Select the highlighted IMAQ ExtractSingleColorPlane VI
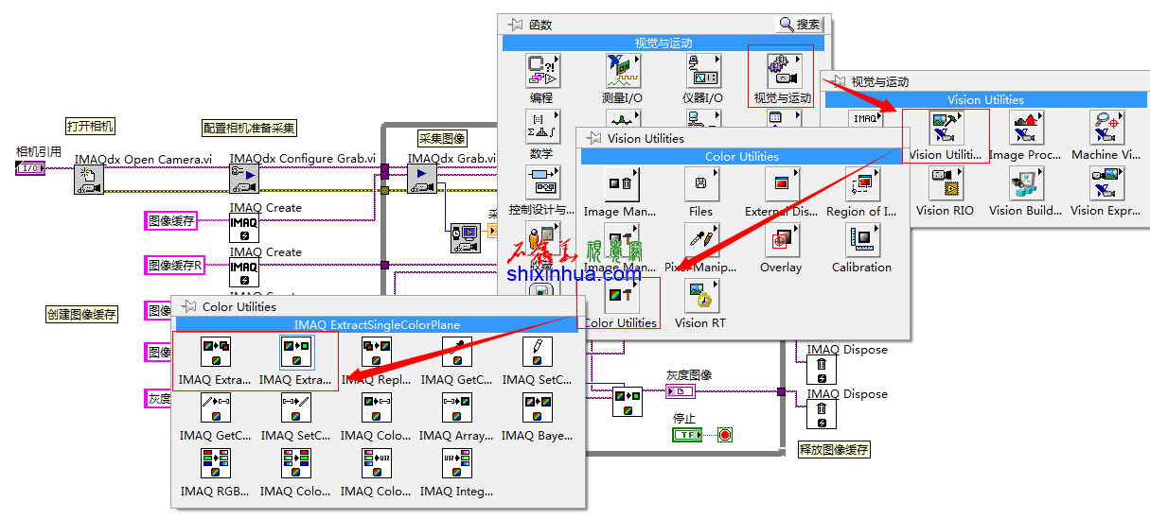 pyautogui.click(x=296, y=354)
